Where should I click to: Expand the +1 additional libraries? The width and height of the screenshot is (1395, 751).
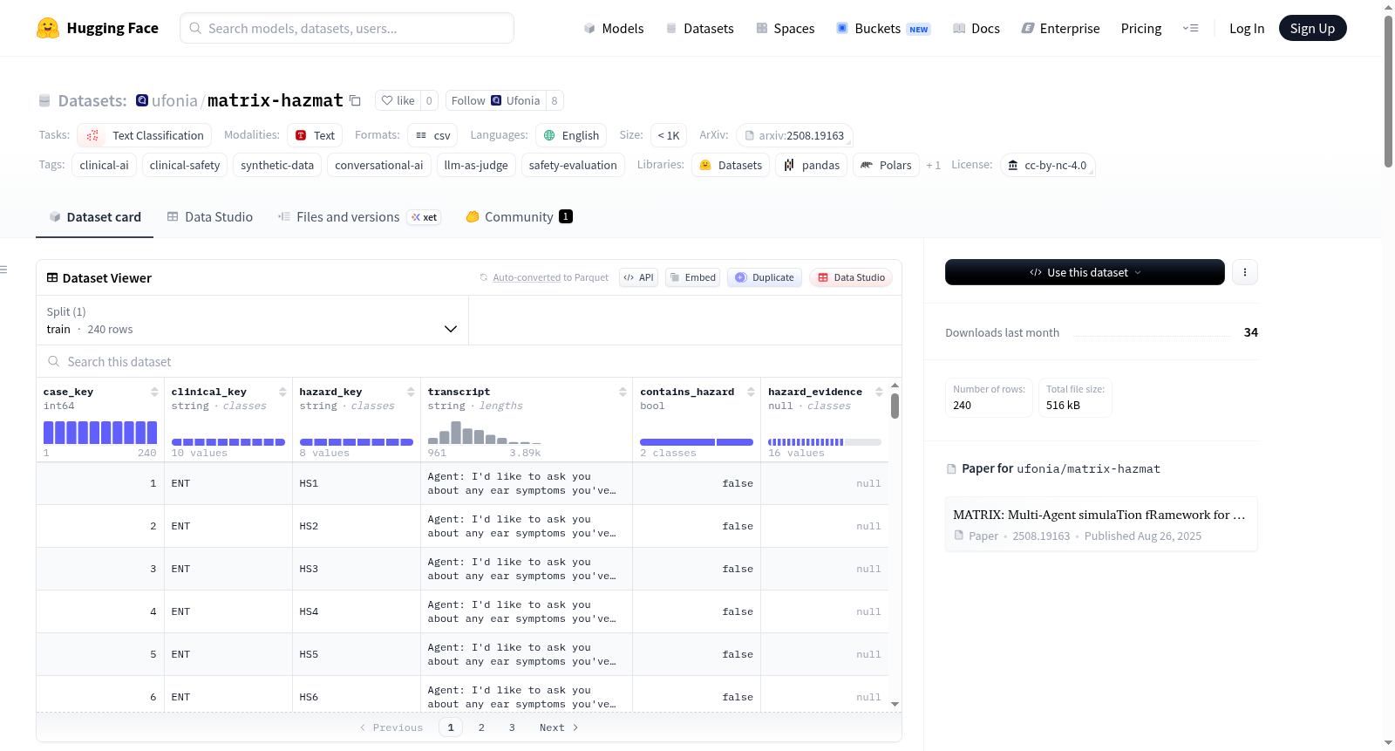coord(933,165)
